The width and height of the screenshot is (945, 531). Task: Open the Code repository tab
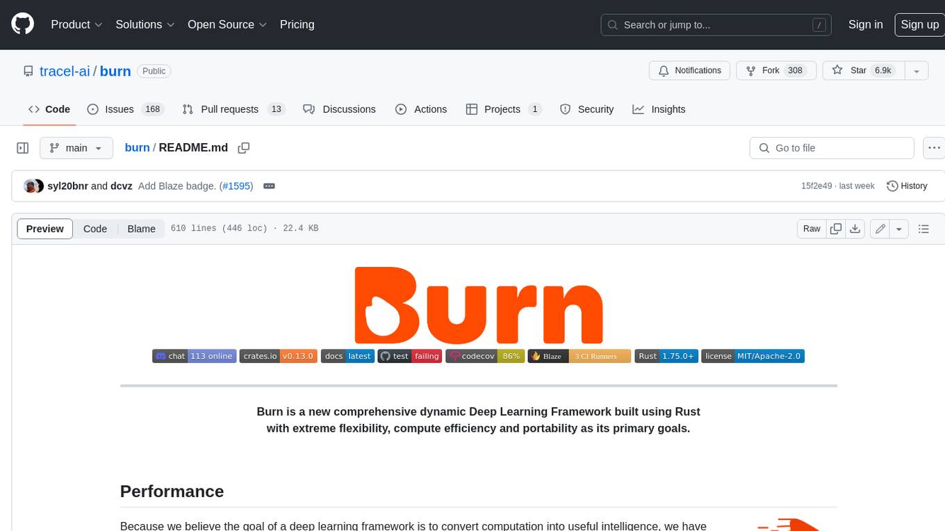tap(49, 109)
